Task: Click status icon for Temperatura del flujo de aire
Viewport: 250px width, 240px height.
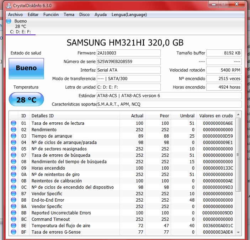Action: tap(14, 225)
